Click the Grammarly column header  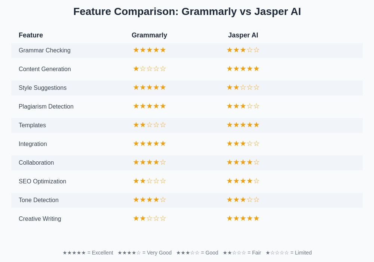coord(149,35)
